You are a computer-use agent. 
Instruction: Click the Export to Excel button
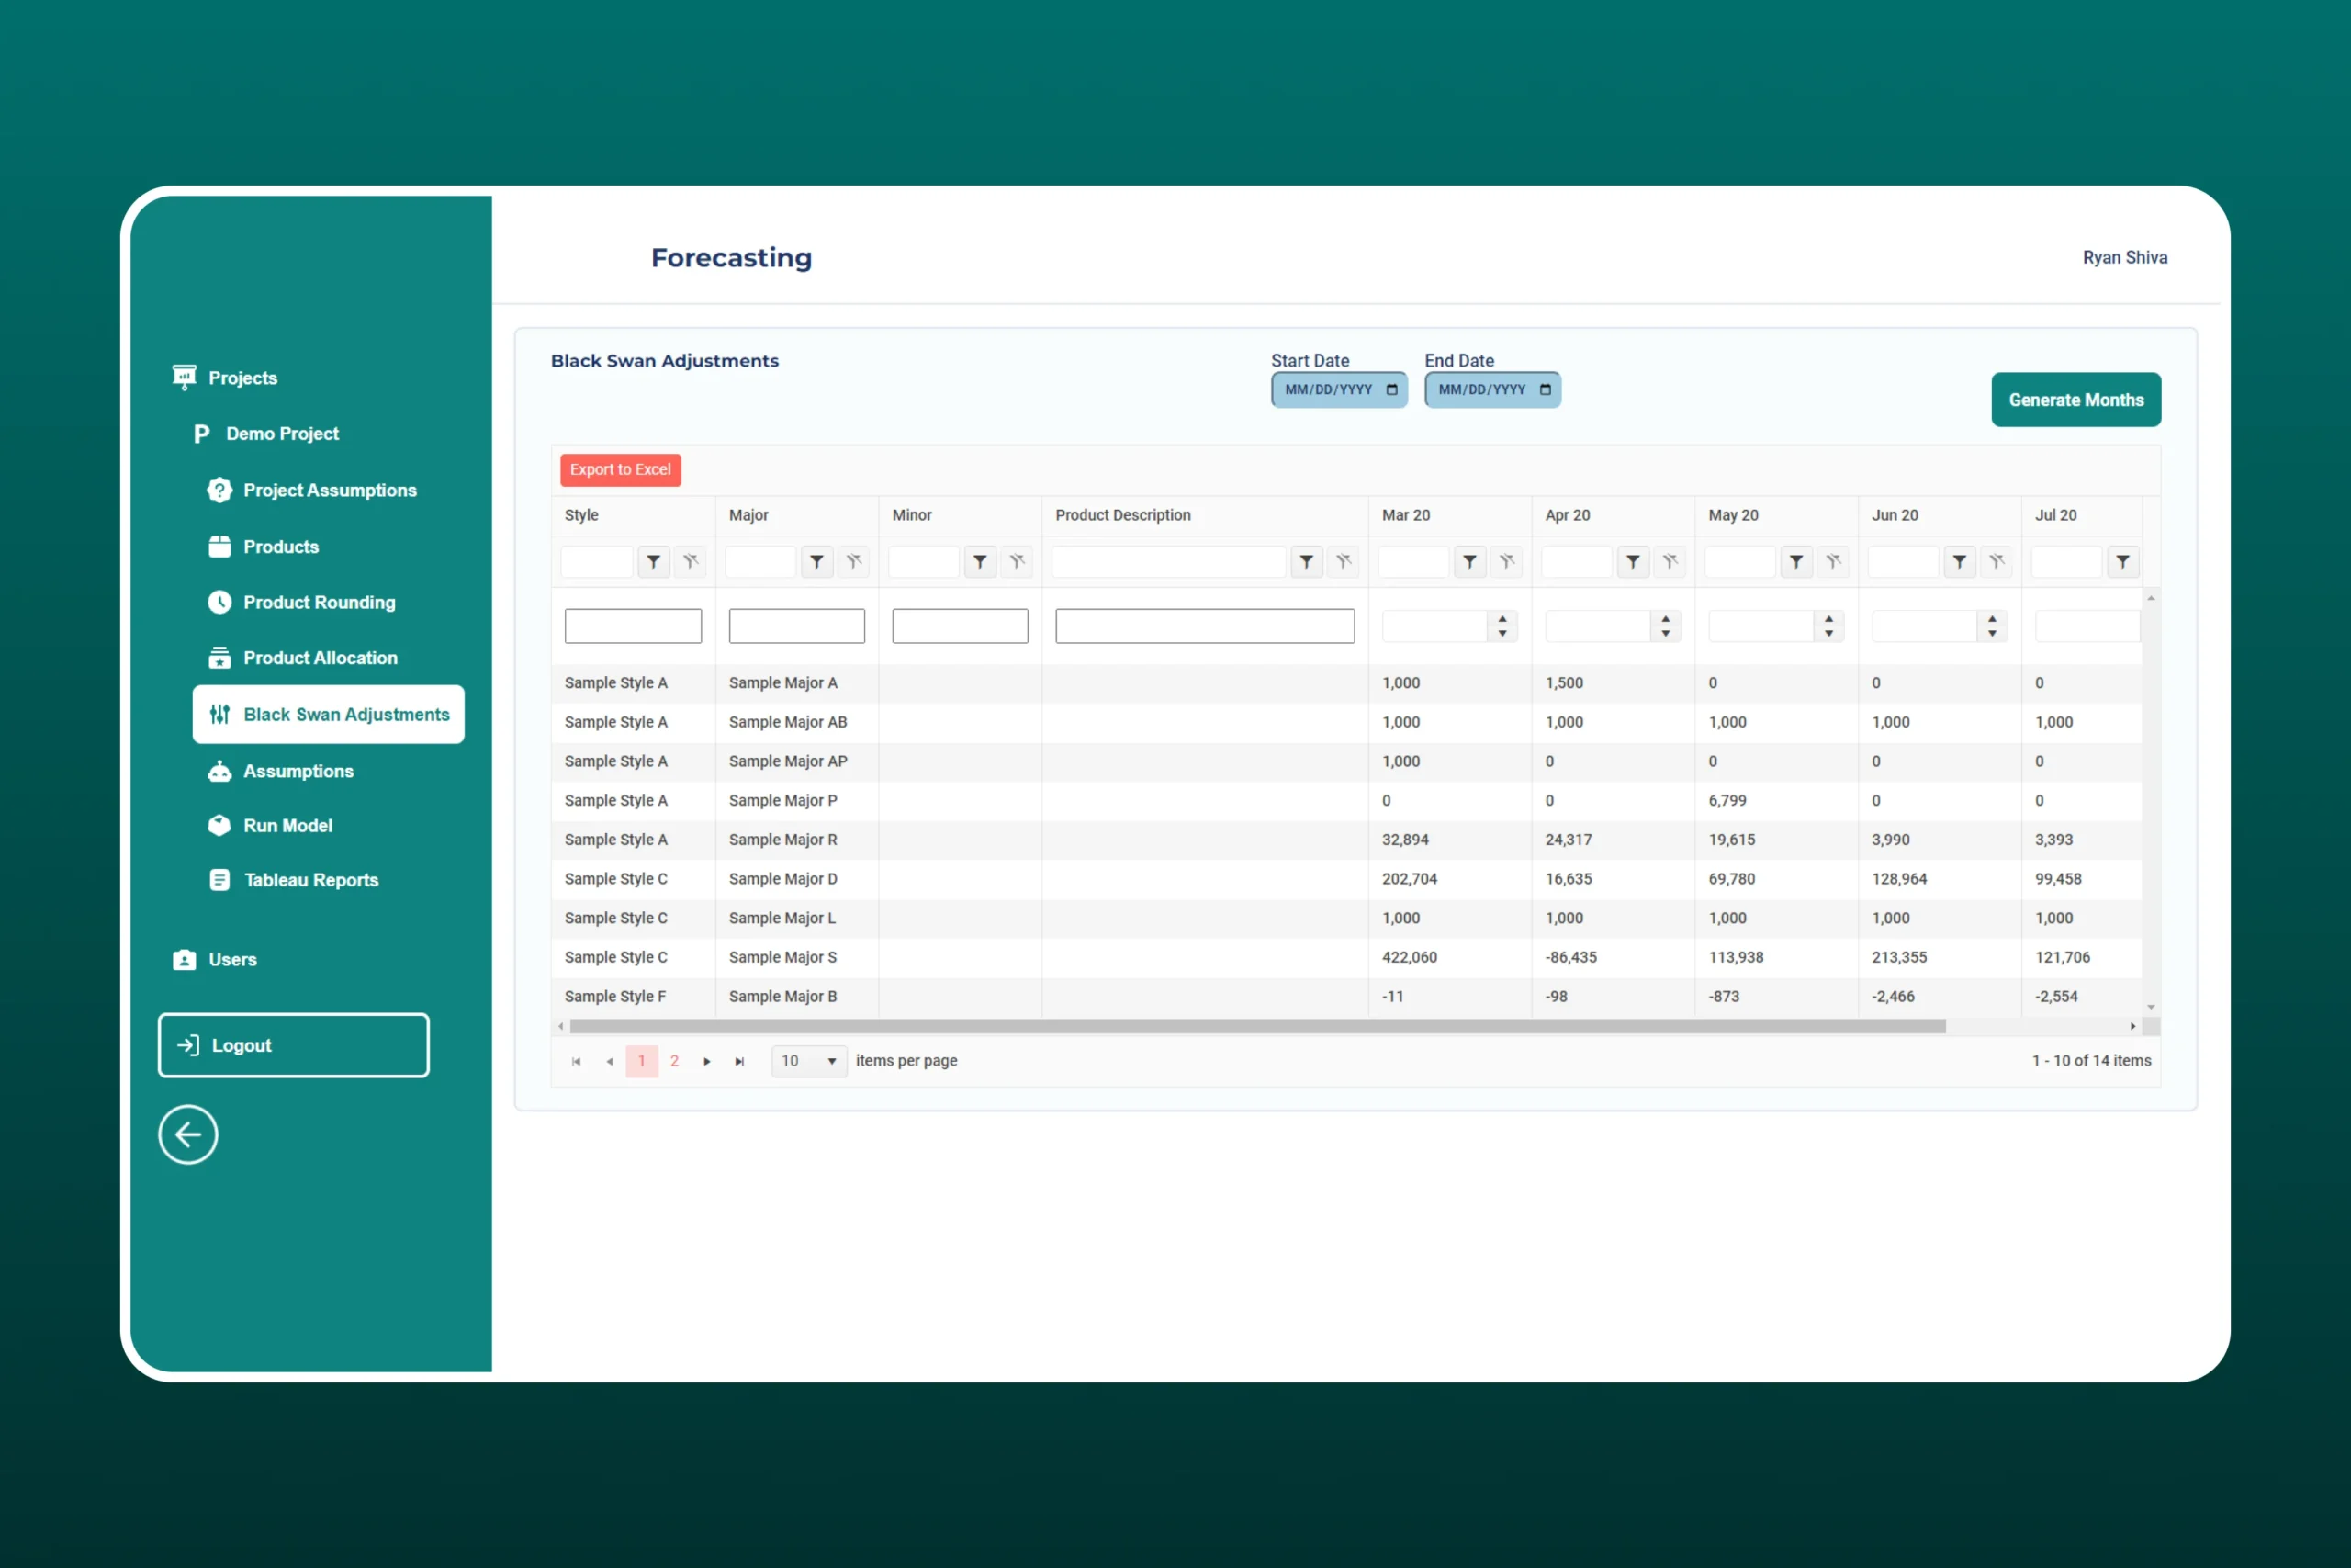(x=620, y=470)
